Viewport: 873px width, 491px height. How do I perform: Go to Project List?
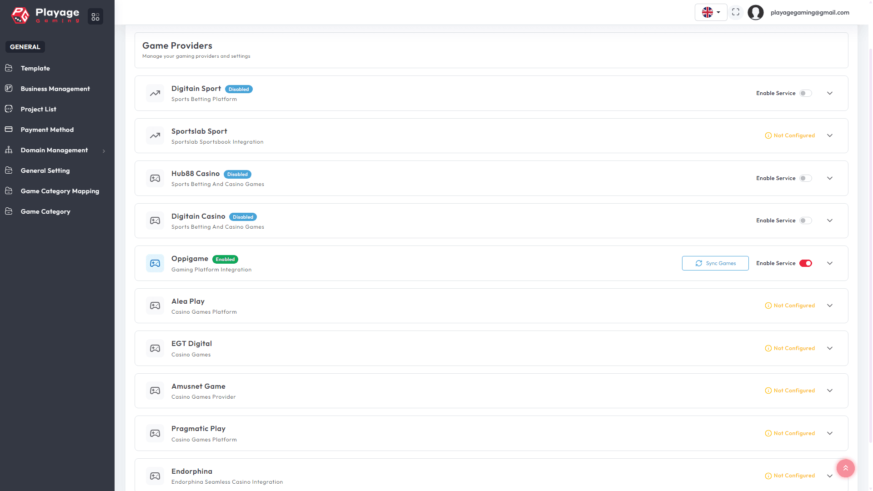pos(38,109)
